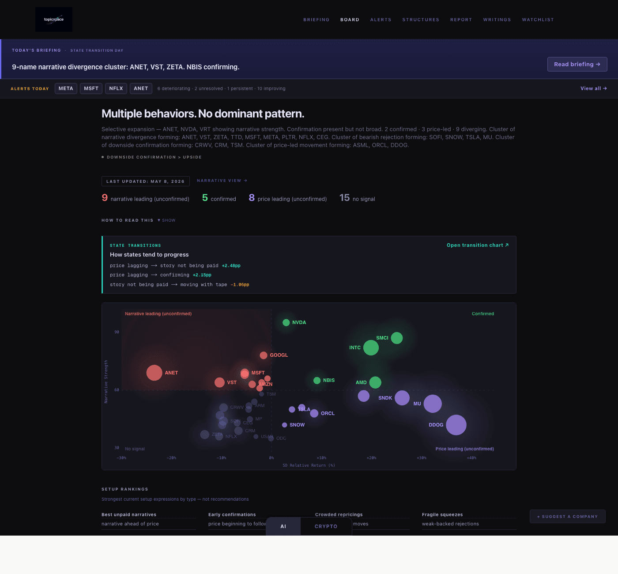The height and width of the screenshot is (574, 618).
Task: Click the ORCL bubble in chart
Action: coord(314,413)
